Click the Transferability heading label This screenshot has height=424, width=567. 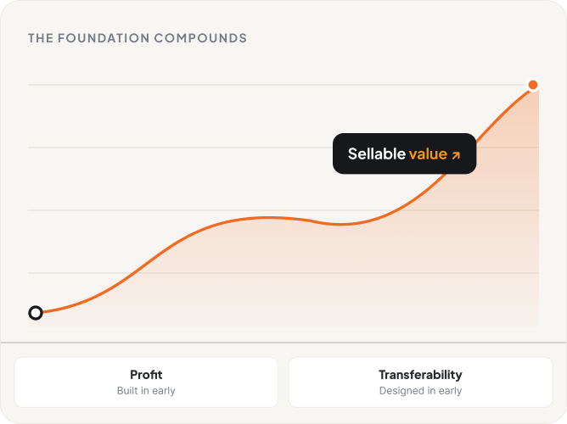click(x=420, y=375)
